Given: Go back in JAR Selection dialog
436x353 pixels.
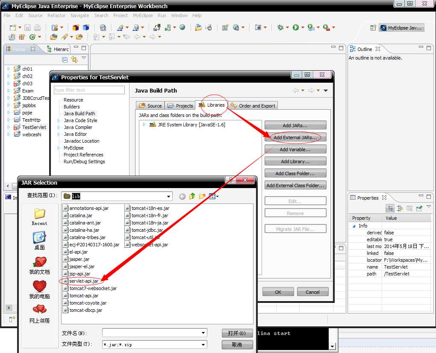Looking at the screenshot, I should [182, 197].
